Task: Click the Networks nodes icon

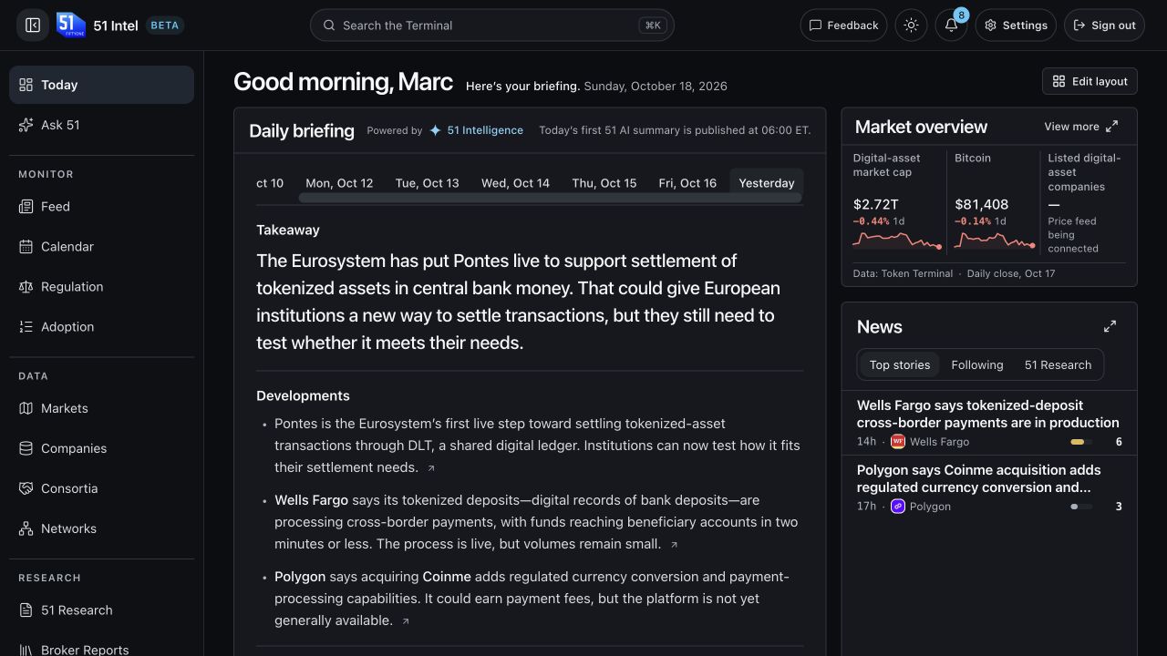Action: point(26,528)
